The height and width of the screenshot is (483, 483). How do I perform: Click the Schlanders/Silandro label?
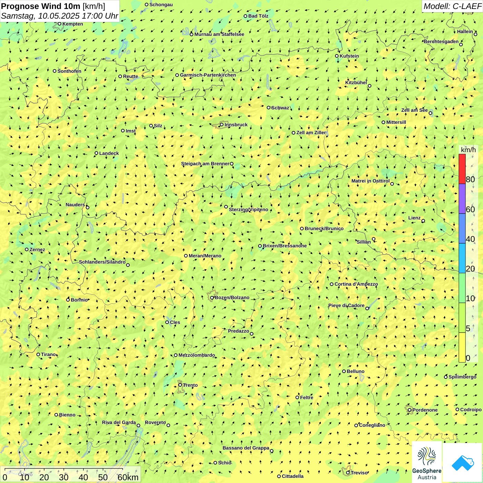tap(102, 262)
